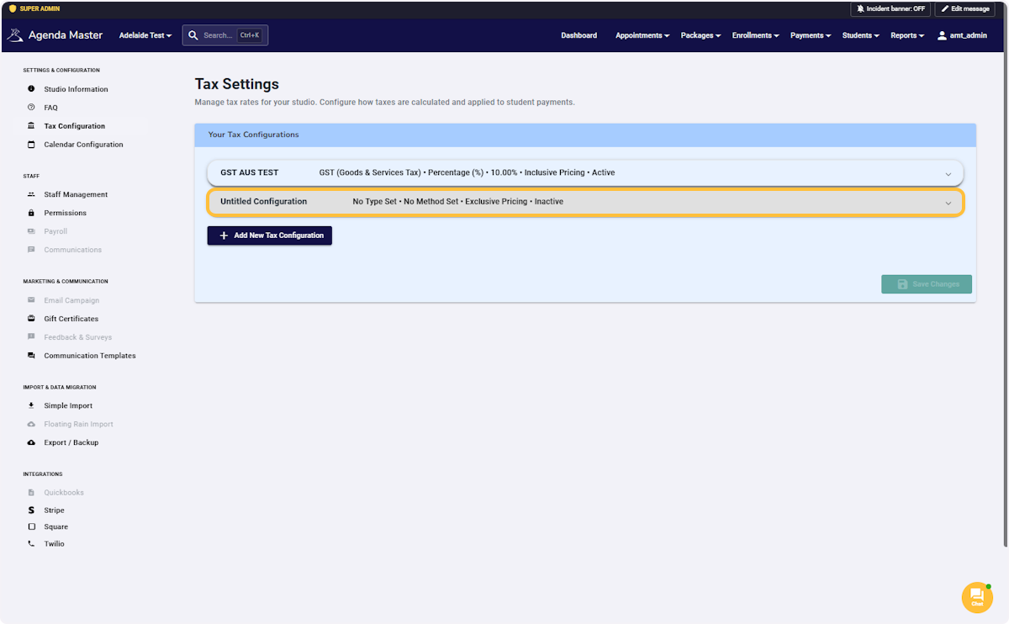
Task: Open Gift Certificates in sidebar
Action: (x=71, y=319)
